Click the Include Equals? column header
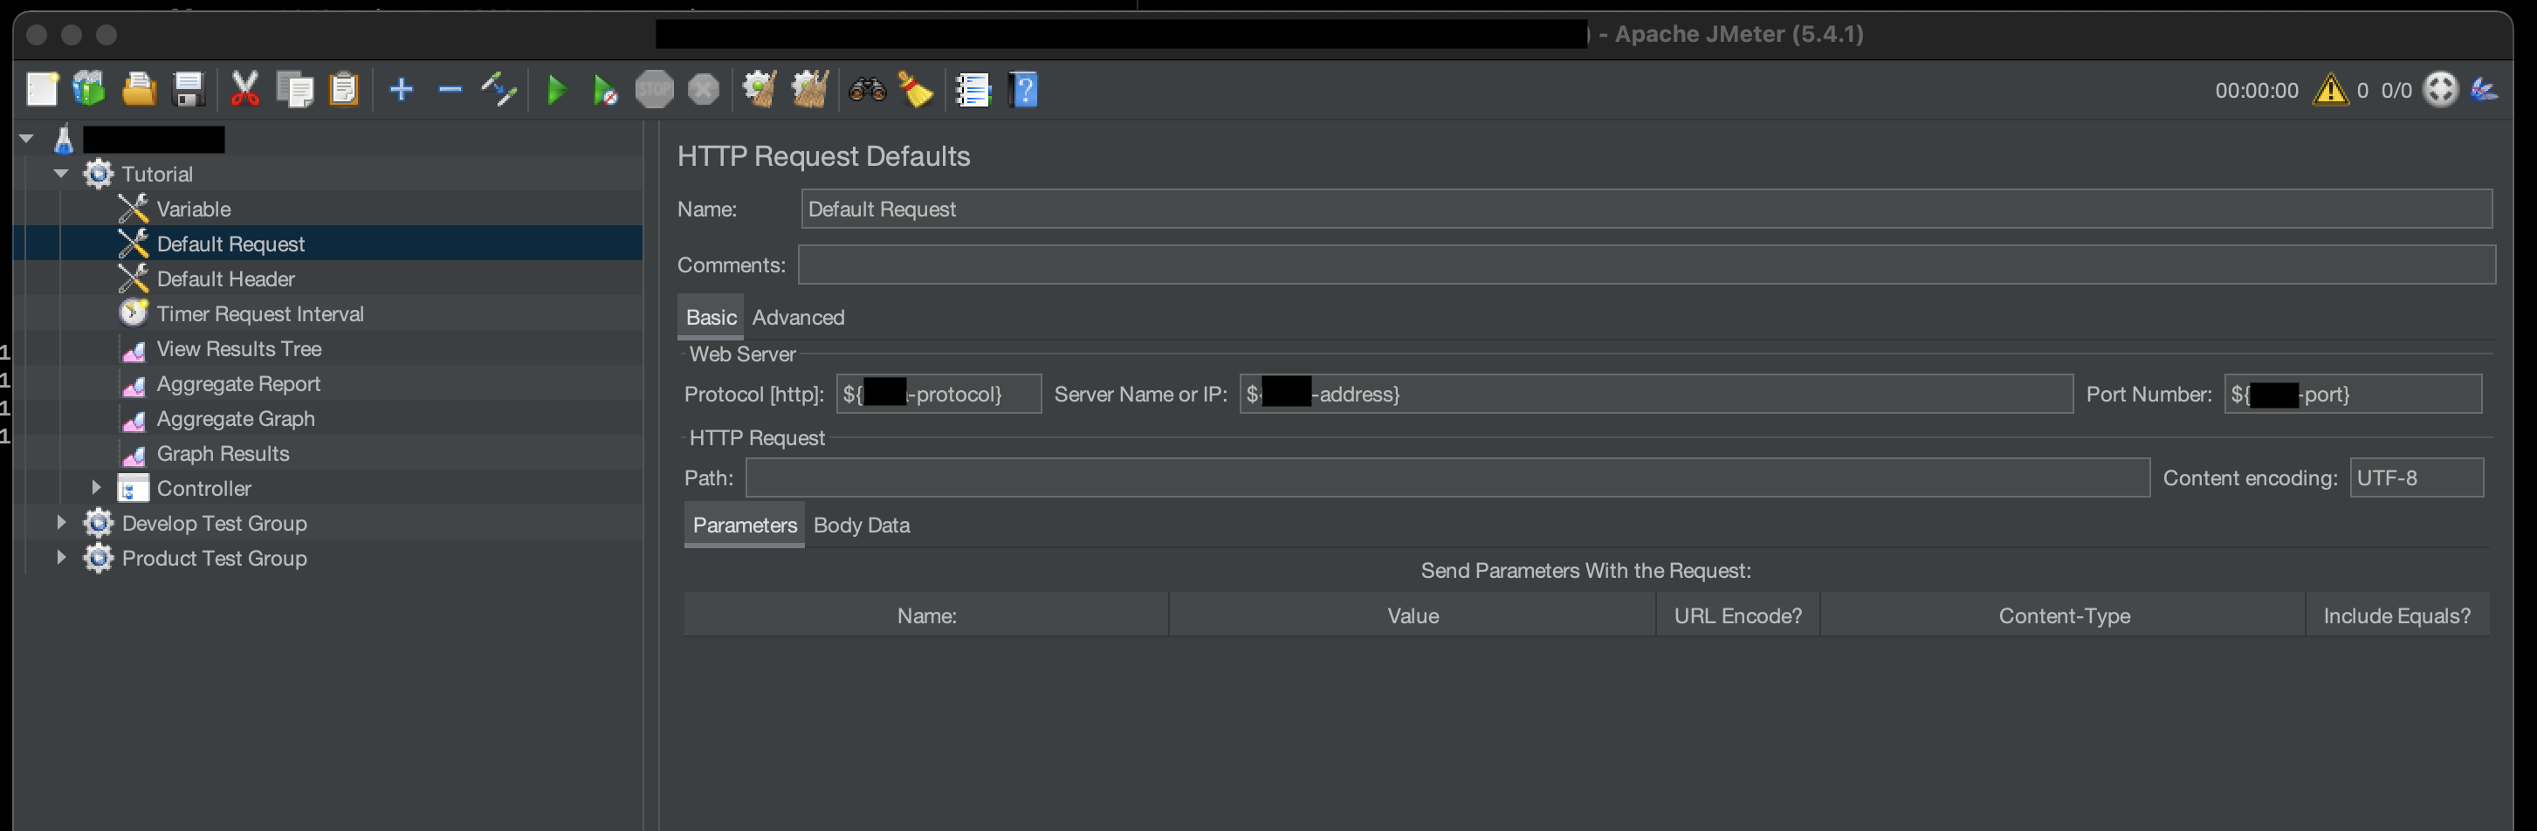The height and width of the screenshot is (831, 2537). pos(2396,615)
